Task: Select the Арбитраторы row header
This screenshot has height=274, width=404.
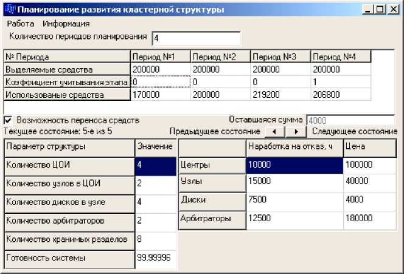Action: point(212,220)
